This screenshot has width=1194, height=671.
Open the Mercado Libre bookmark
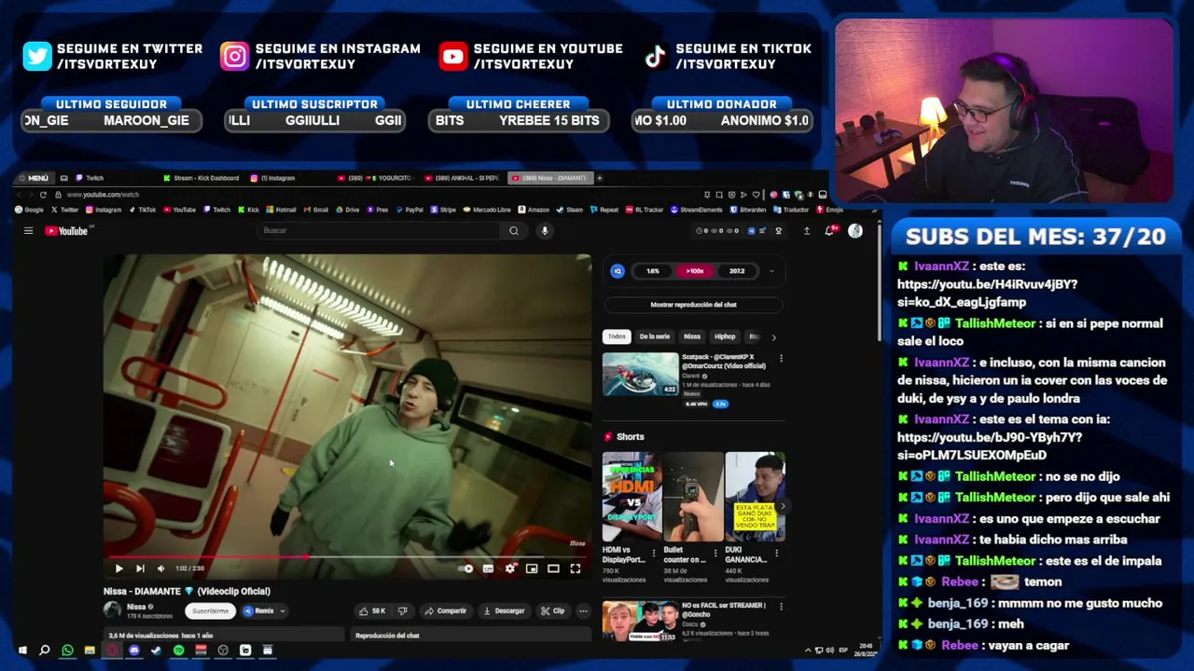(487, 210)
